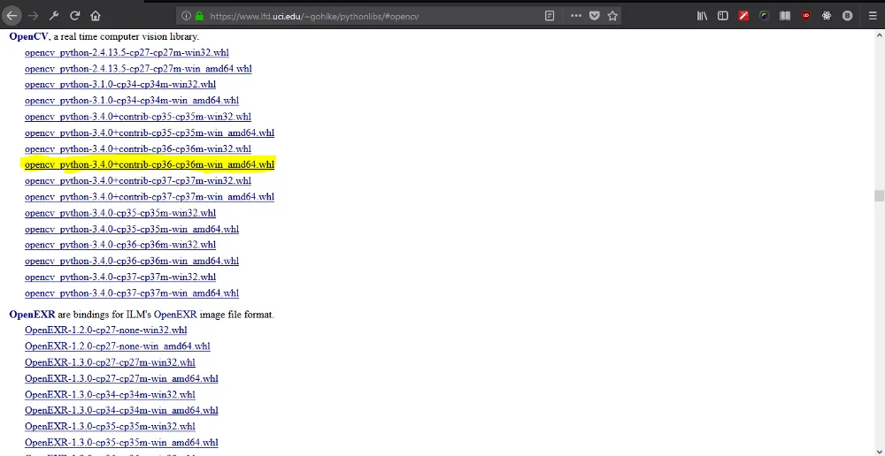Download OpenEXR-1.2.0-cp27-none-win32.whl
885x456 pixels.
coord(105,331)
